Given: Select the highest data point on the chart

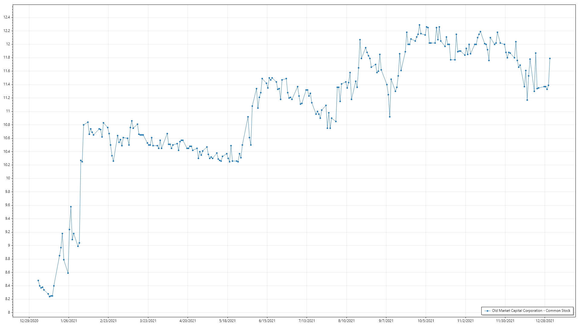Looking at the screenshot, I should pos(419,25).
